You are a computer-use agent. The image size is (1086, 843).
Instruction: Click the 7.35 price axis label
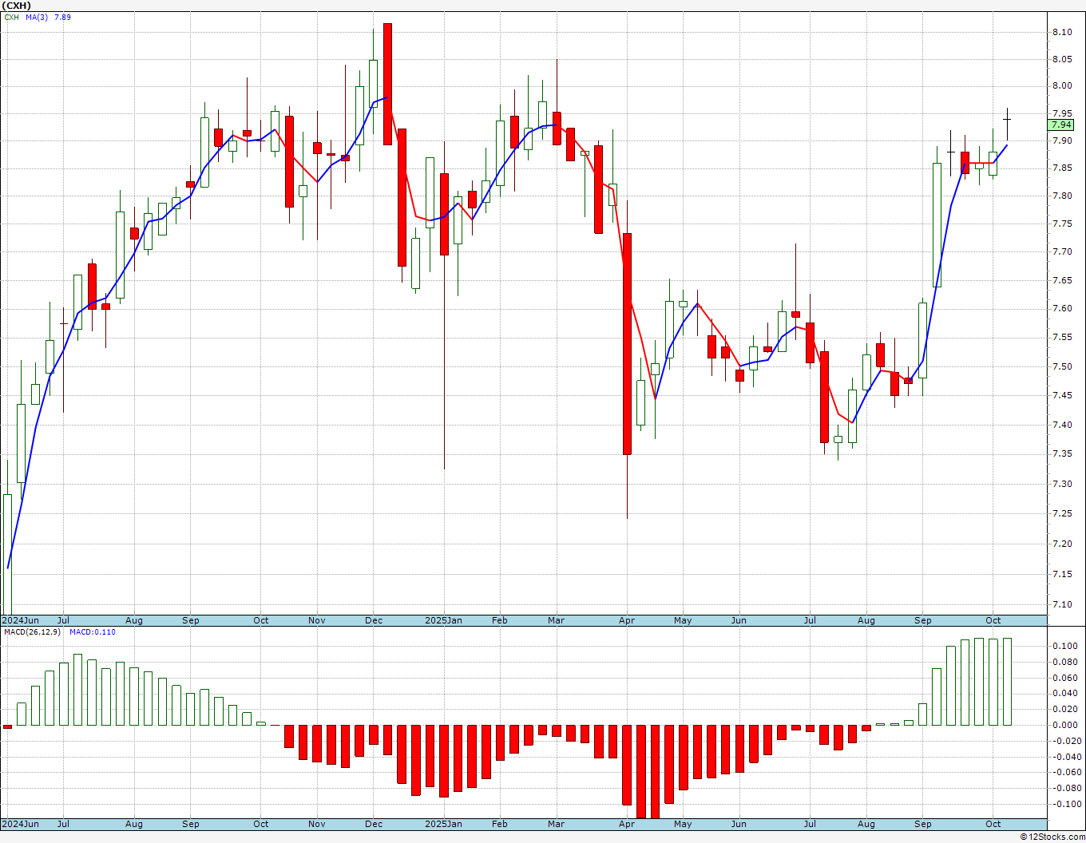coord(1062,453)
